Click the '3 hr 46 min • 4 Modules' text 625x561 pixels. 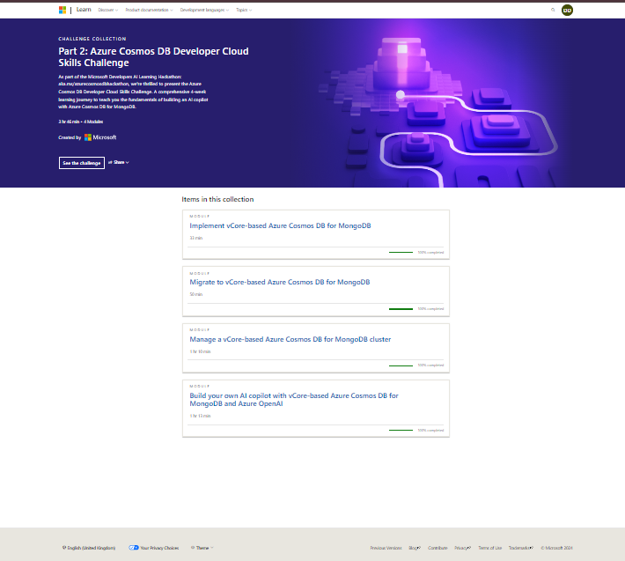[80, 122]
